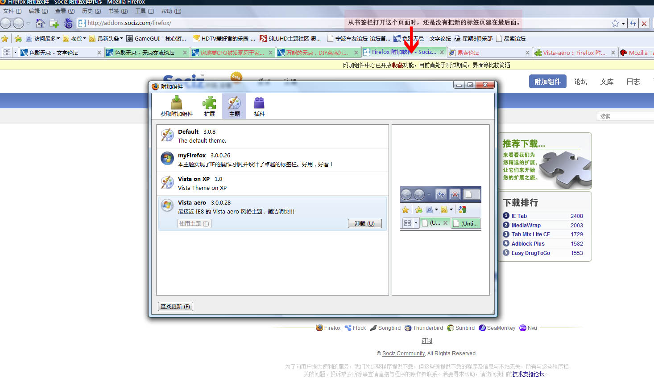Open the 日志 link in site navigation
Screen dimensions: 654x382
pos(633,82)
